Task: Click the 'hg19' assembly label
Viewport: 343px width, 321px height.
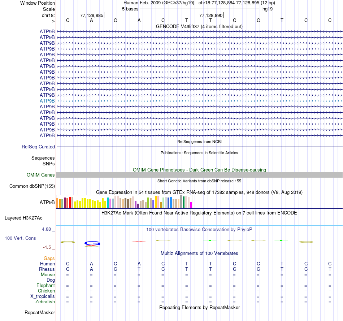Action: (267, 9)
